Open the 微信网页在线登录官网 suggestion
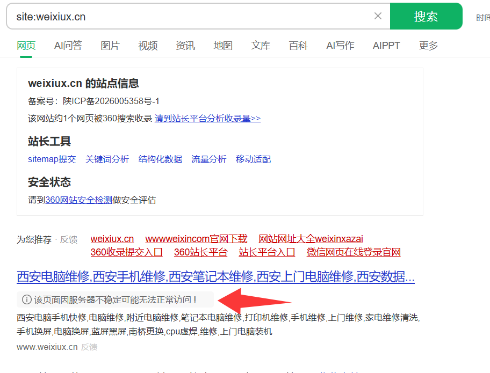Image resolution: width=490 pixels, height=373 pixels. (354, 252)
